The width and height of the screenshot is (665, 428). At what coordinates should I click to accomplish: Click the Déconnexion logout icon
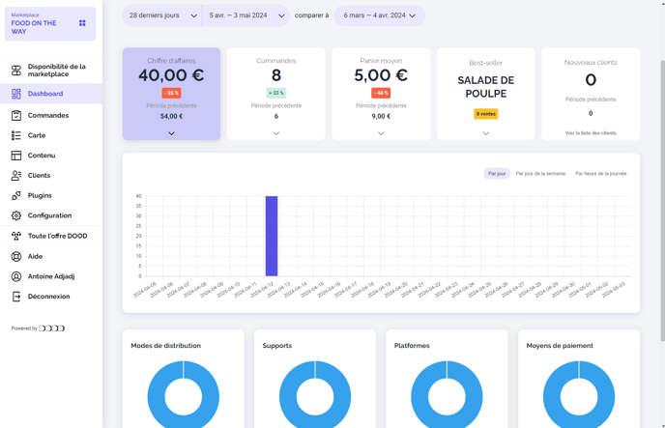[x=16, y=297]
